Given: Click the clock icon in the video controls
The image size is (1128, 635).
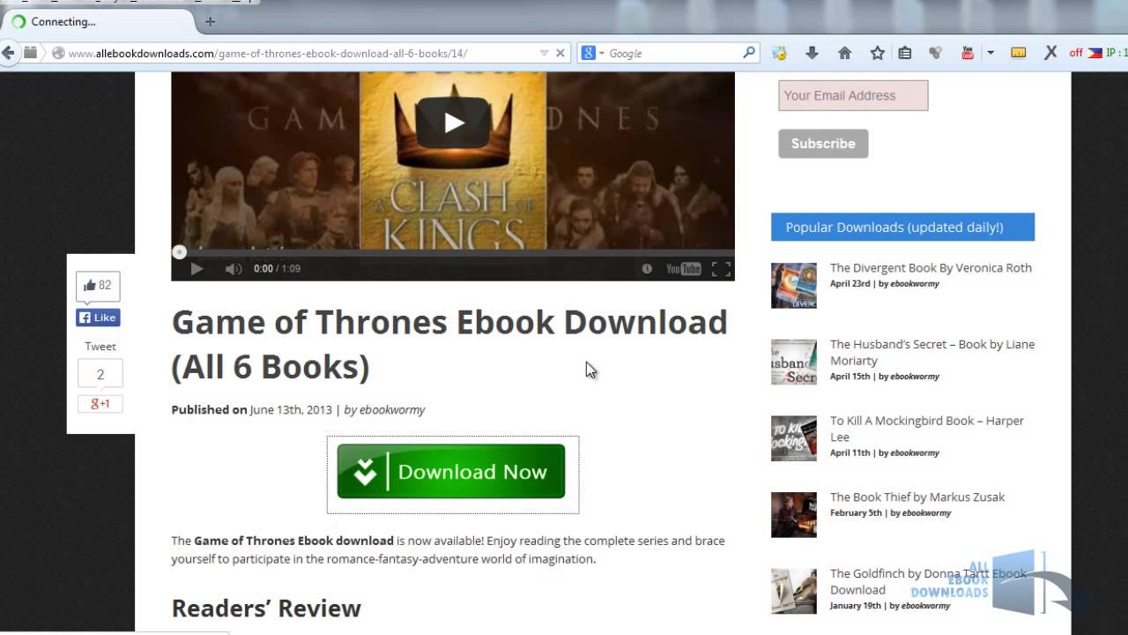Looking at the screenshot, I should click(647, 269).
